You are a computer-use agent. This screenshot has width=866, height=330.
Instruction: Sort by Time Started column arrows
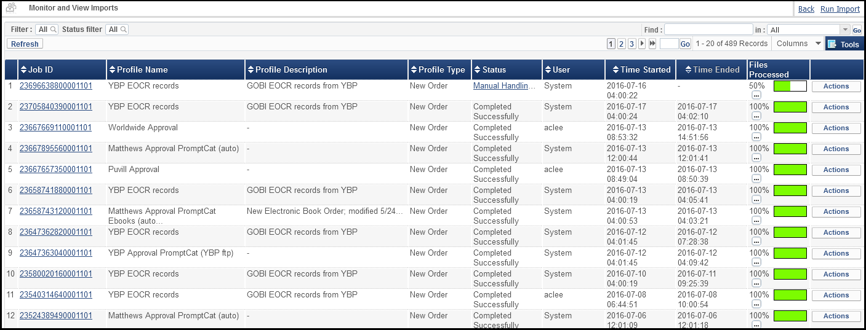click(616, 69)
